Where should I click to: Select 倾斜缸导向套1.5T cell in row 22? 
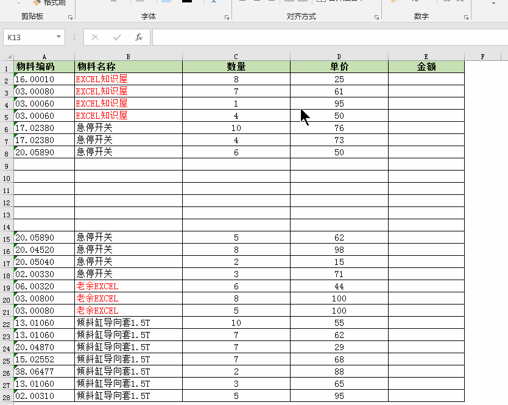coord(129,323)
